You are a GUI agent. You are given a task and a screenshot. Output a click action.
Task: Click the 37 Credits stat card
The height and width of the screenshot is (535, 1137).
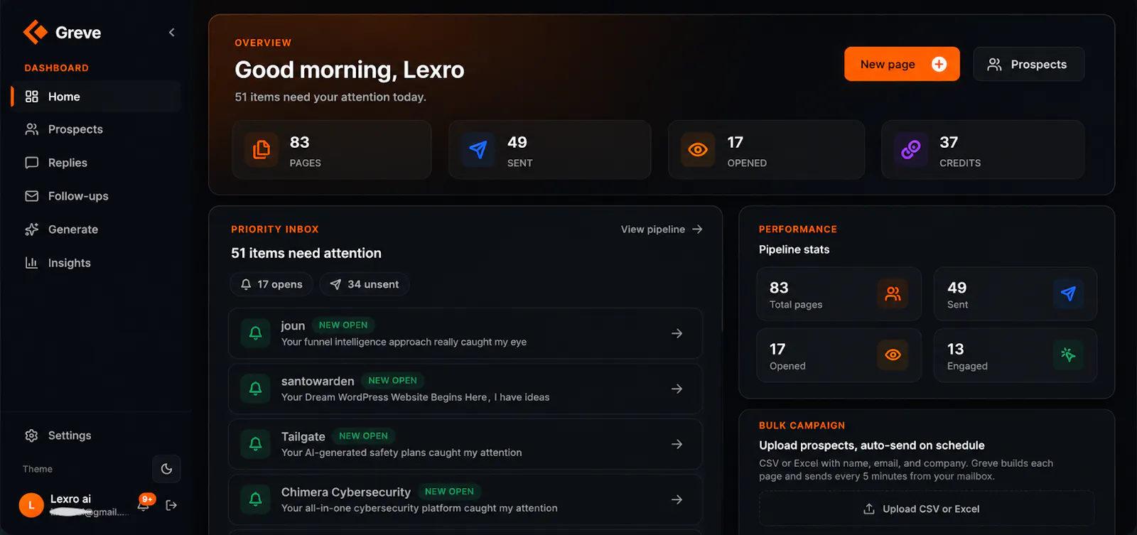[x=983, y=150]
